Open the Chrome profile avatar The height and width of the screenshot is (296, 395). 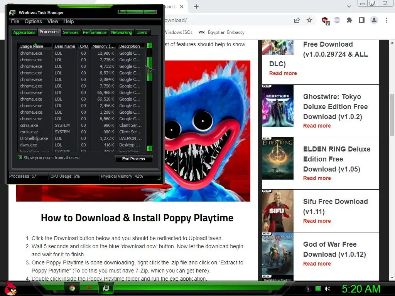tap(374, 20)
